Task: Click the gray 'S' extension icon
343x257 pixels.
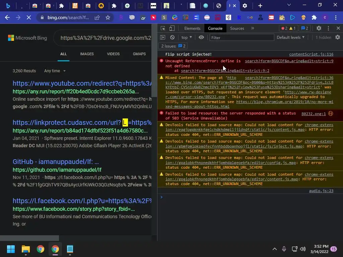Action: [x=164, y=17]
